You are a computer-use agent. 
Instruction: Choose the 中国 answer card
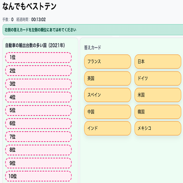coord(107,112)
